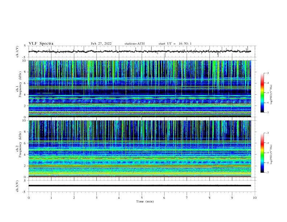Click time axis tick label "9"

232,198
